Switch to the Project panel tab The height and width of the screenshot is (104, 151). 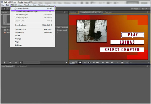coord(5,12)
